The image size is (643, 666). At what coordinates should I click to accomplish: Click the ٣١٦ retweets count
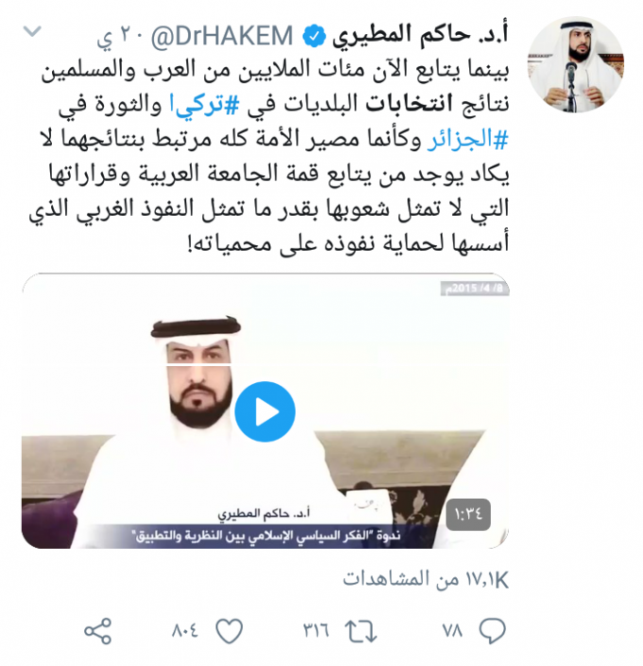tap(316, 631)
